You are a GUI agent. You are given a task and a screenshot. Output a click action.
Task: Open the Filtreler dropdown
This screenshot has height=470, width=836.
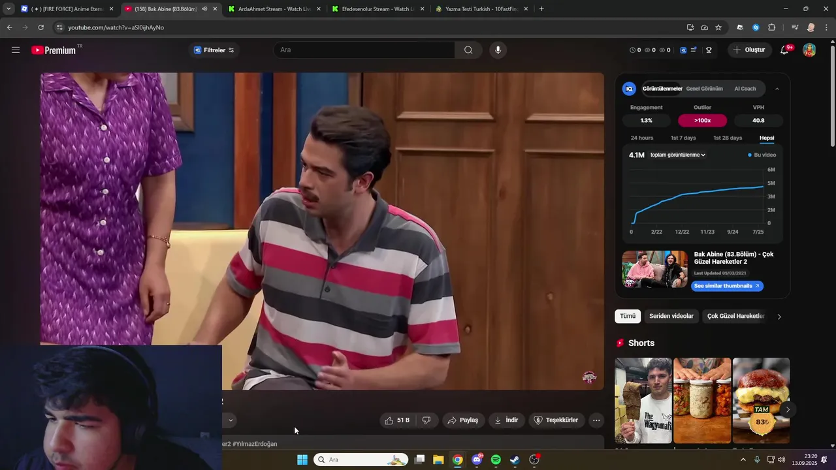coord(214,50)
